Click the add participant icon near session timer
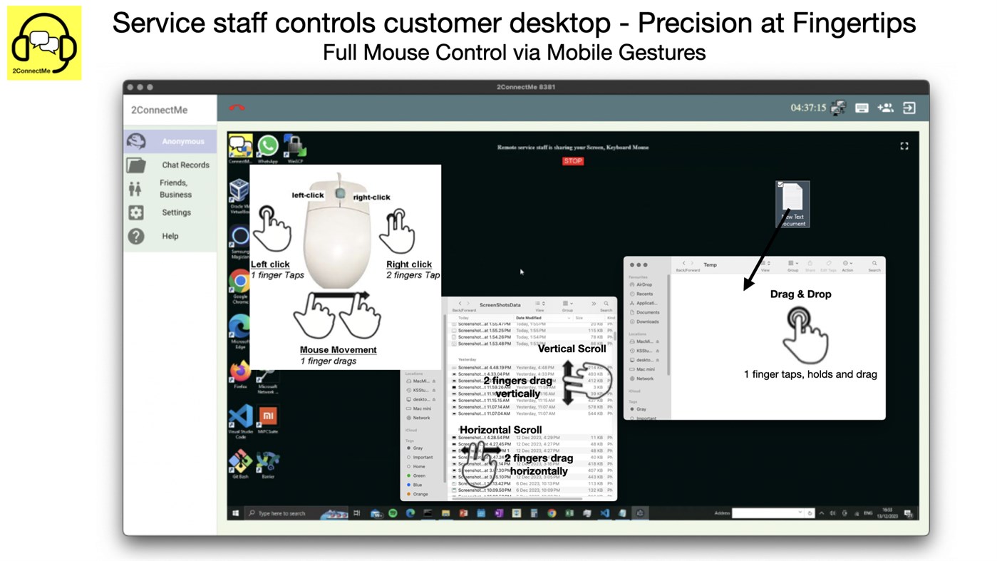997x561 pixels. [884, 107]
